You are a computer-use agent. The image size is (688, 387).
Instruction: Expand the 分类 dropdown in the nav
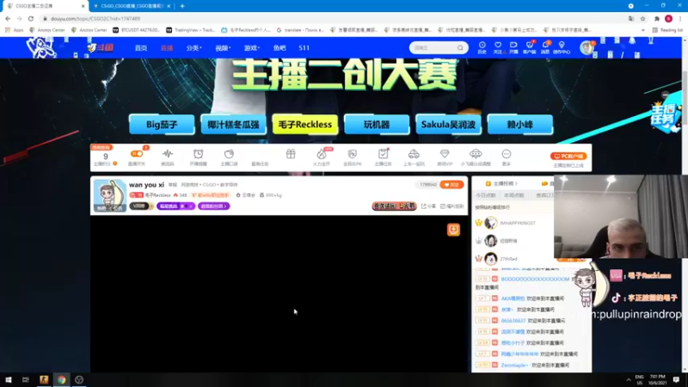click(x=193, y=48)
